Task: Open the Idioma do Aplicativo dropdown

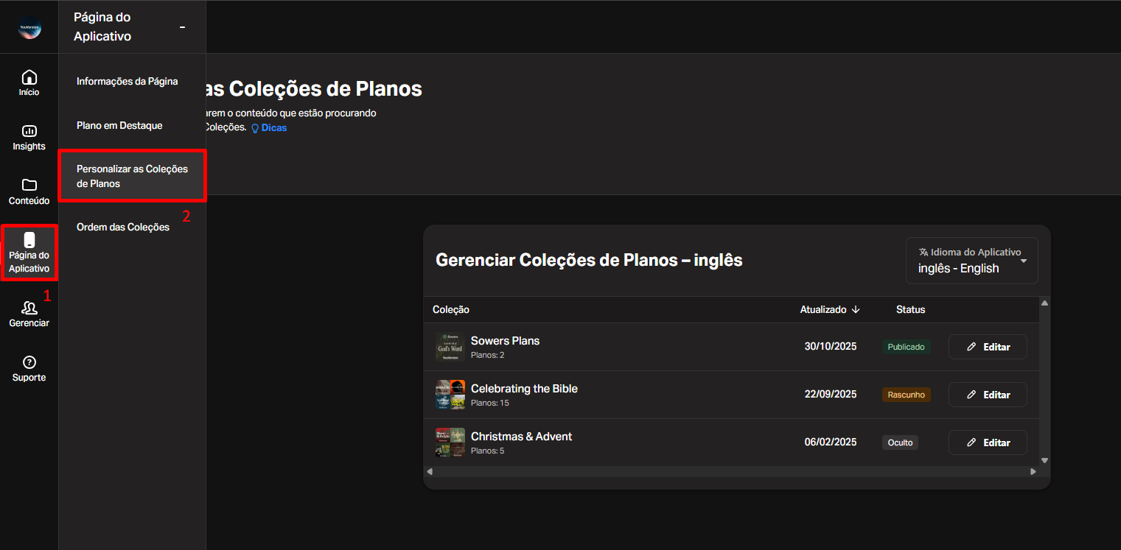Action: 972,261
